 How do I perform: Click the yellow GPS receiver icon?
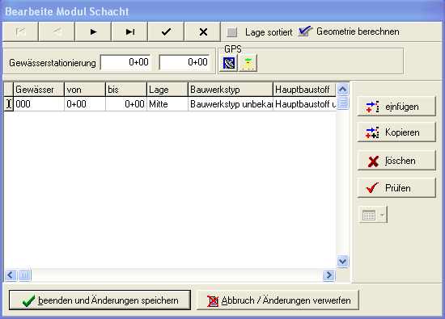click(x=248, y=63)
